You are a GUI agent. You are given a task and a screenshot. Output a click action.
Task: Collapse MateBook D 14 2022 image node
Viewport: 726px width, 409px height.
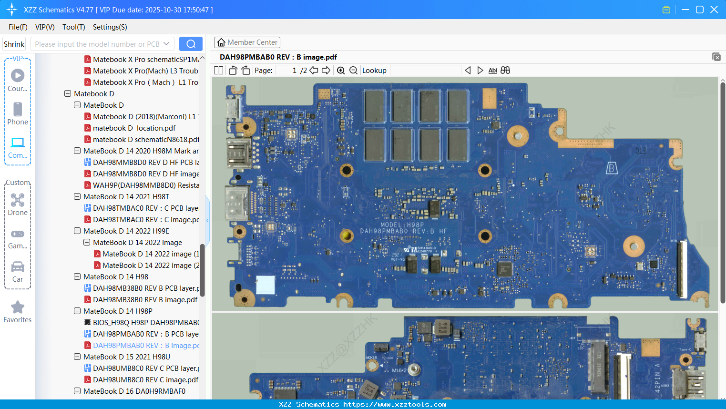(87, 243)
